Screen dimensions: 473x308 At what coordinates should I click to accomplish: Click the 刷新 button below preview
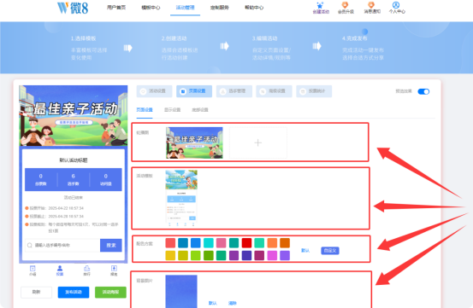click(x=36, y=292)
